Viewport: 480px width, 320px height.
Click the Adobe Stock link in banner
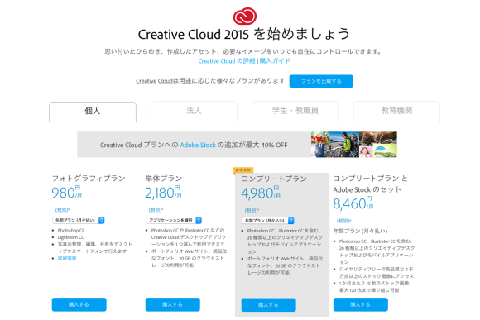coord(198,145)
